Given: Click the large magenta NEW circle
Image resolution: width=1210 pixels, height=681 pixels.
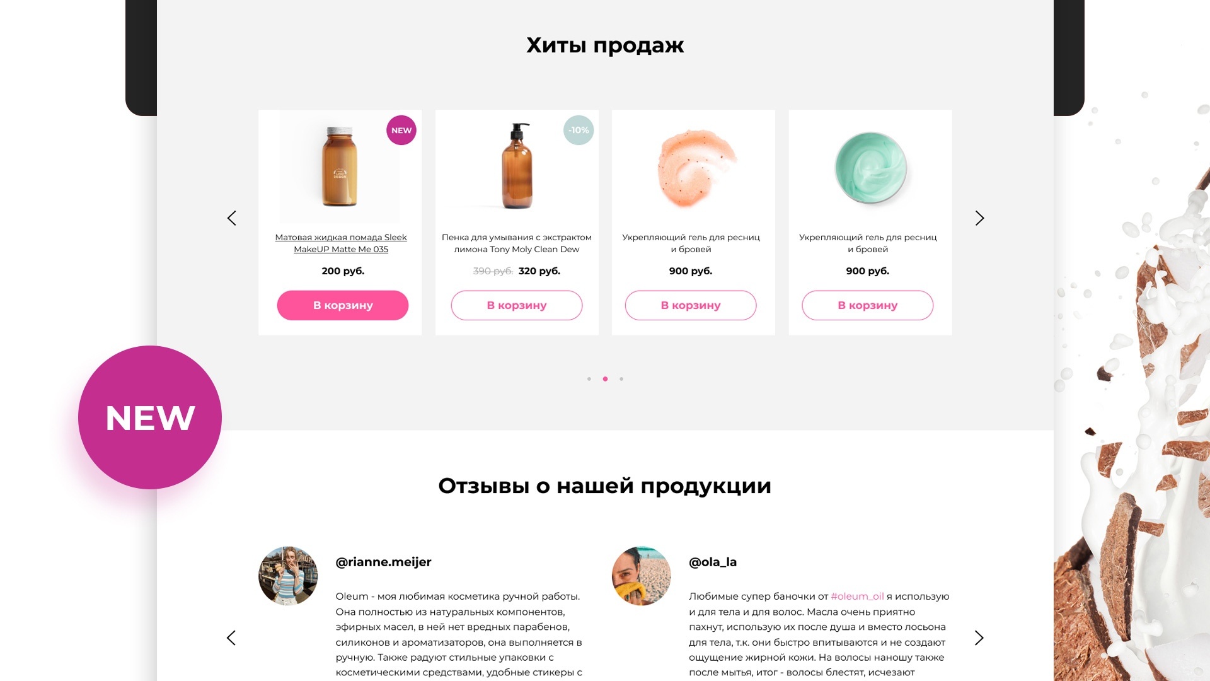Looking at the screenshot, I should [150, 417].
